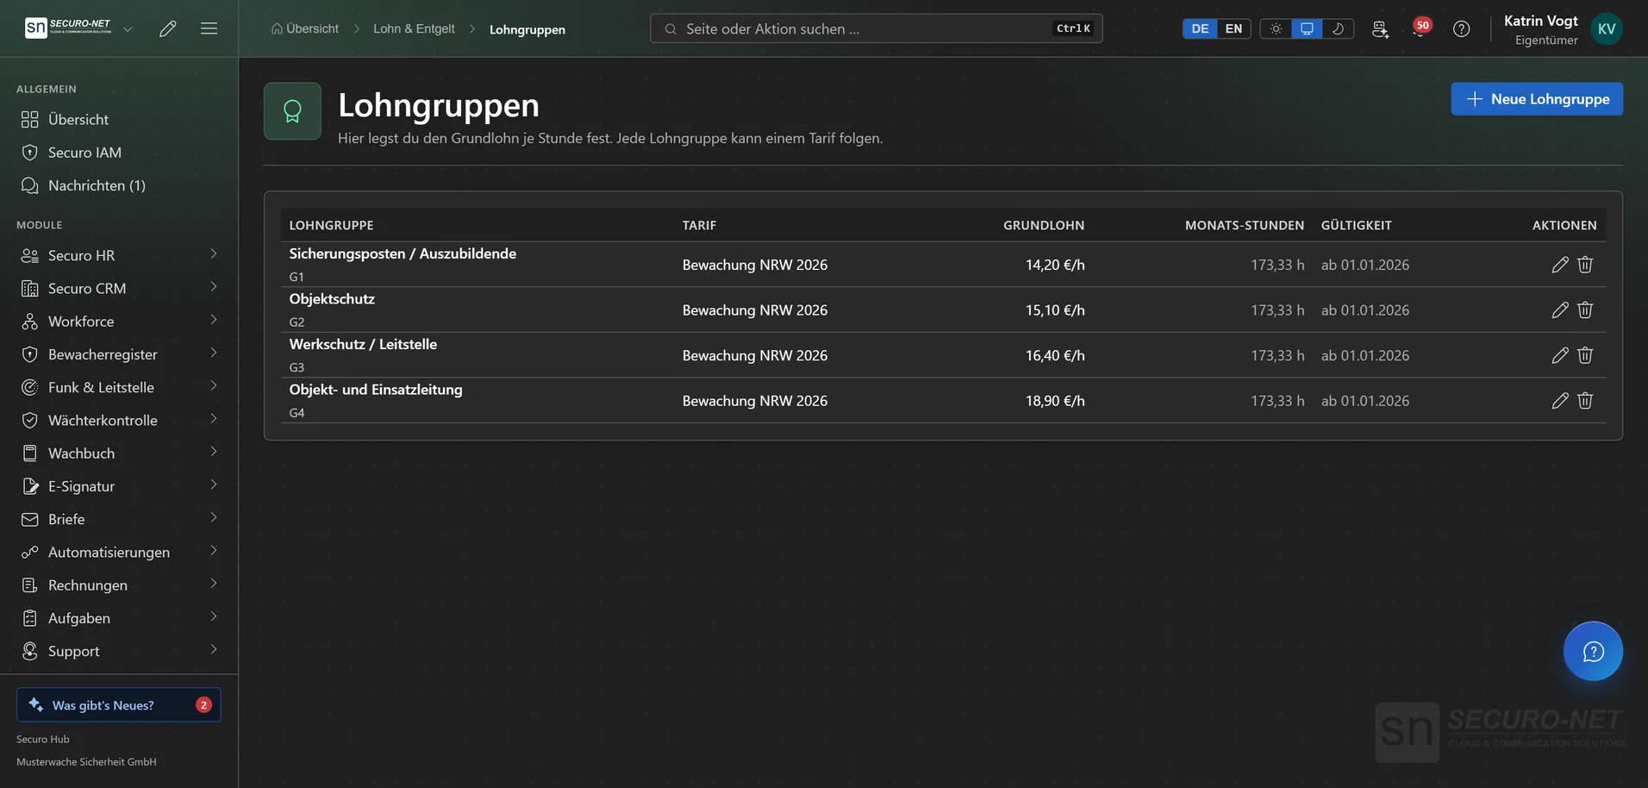Enable light theme mode
The width and height of the screenshot is (1648, 788).
1276,28
